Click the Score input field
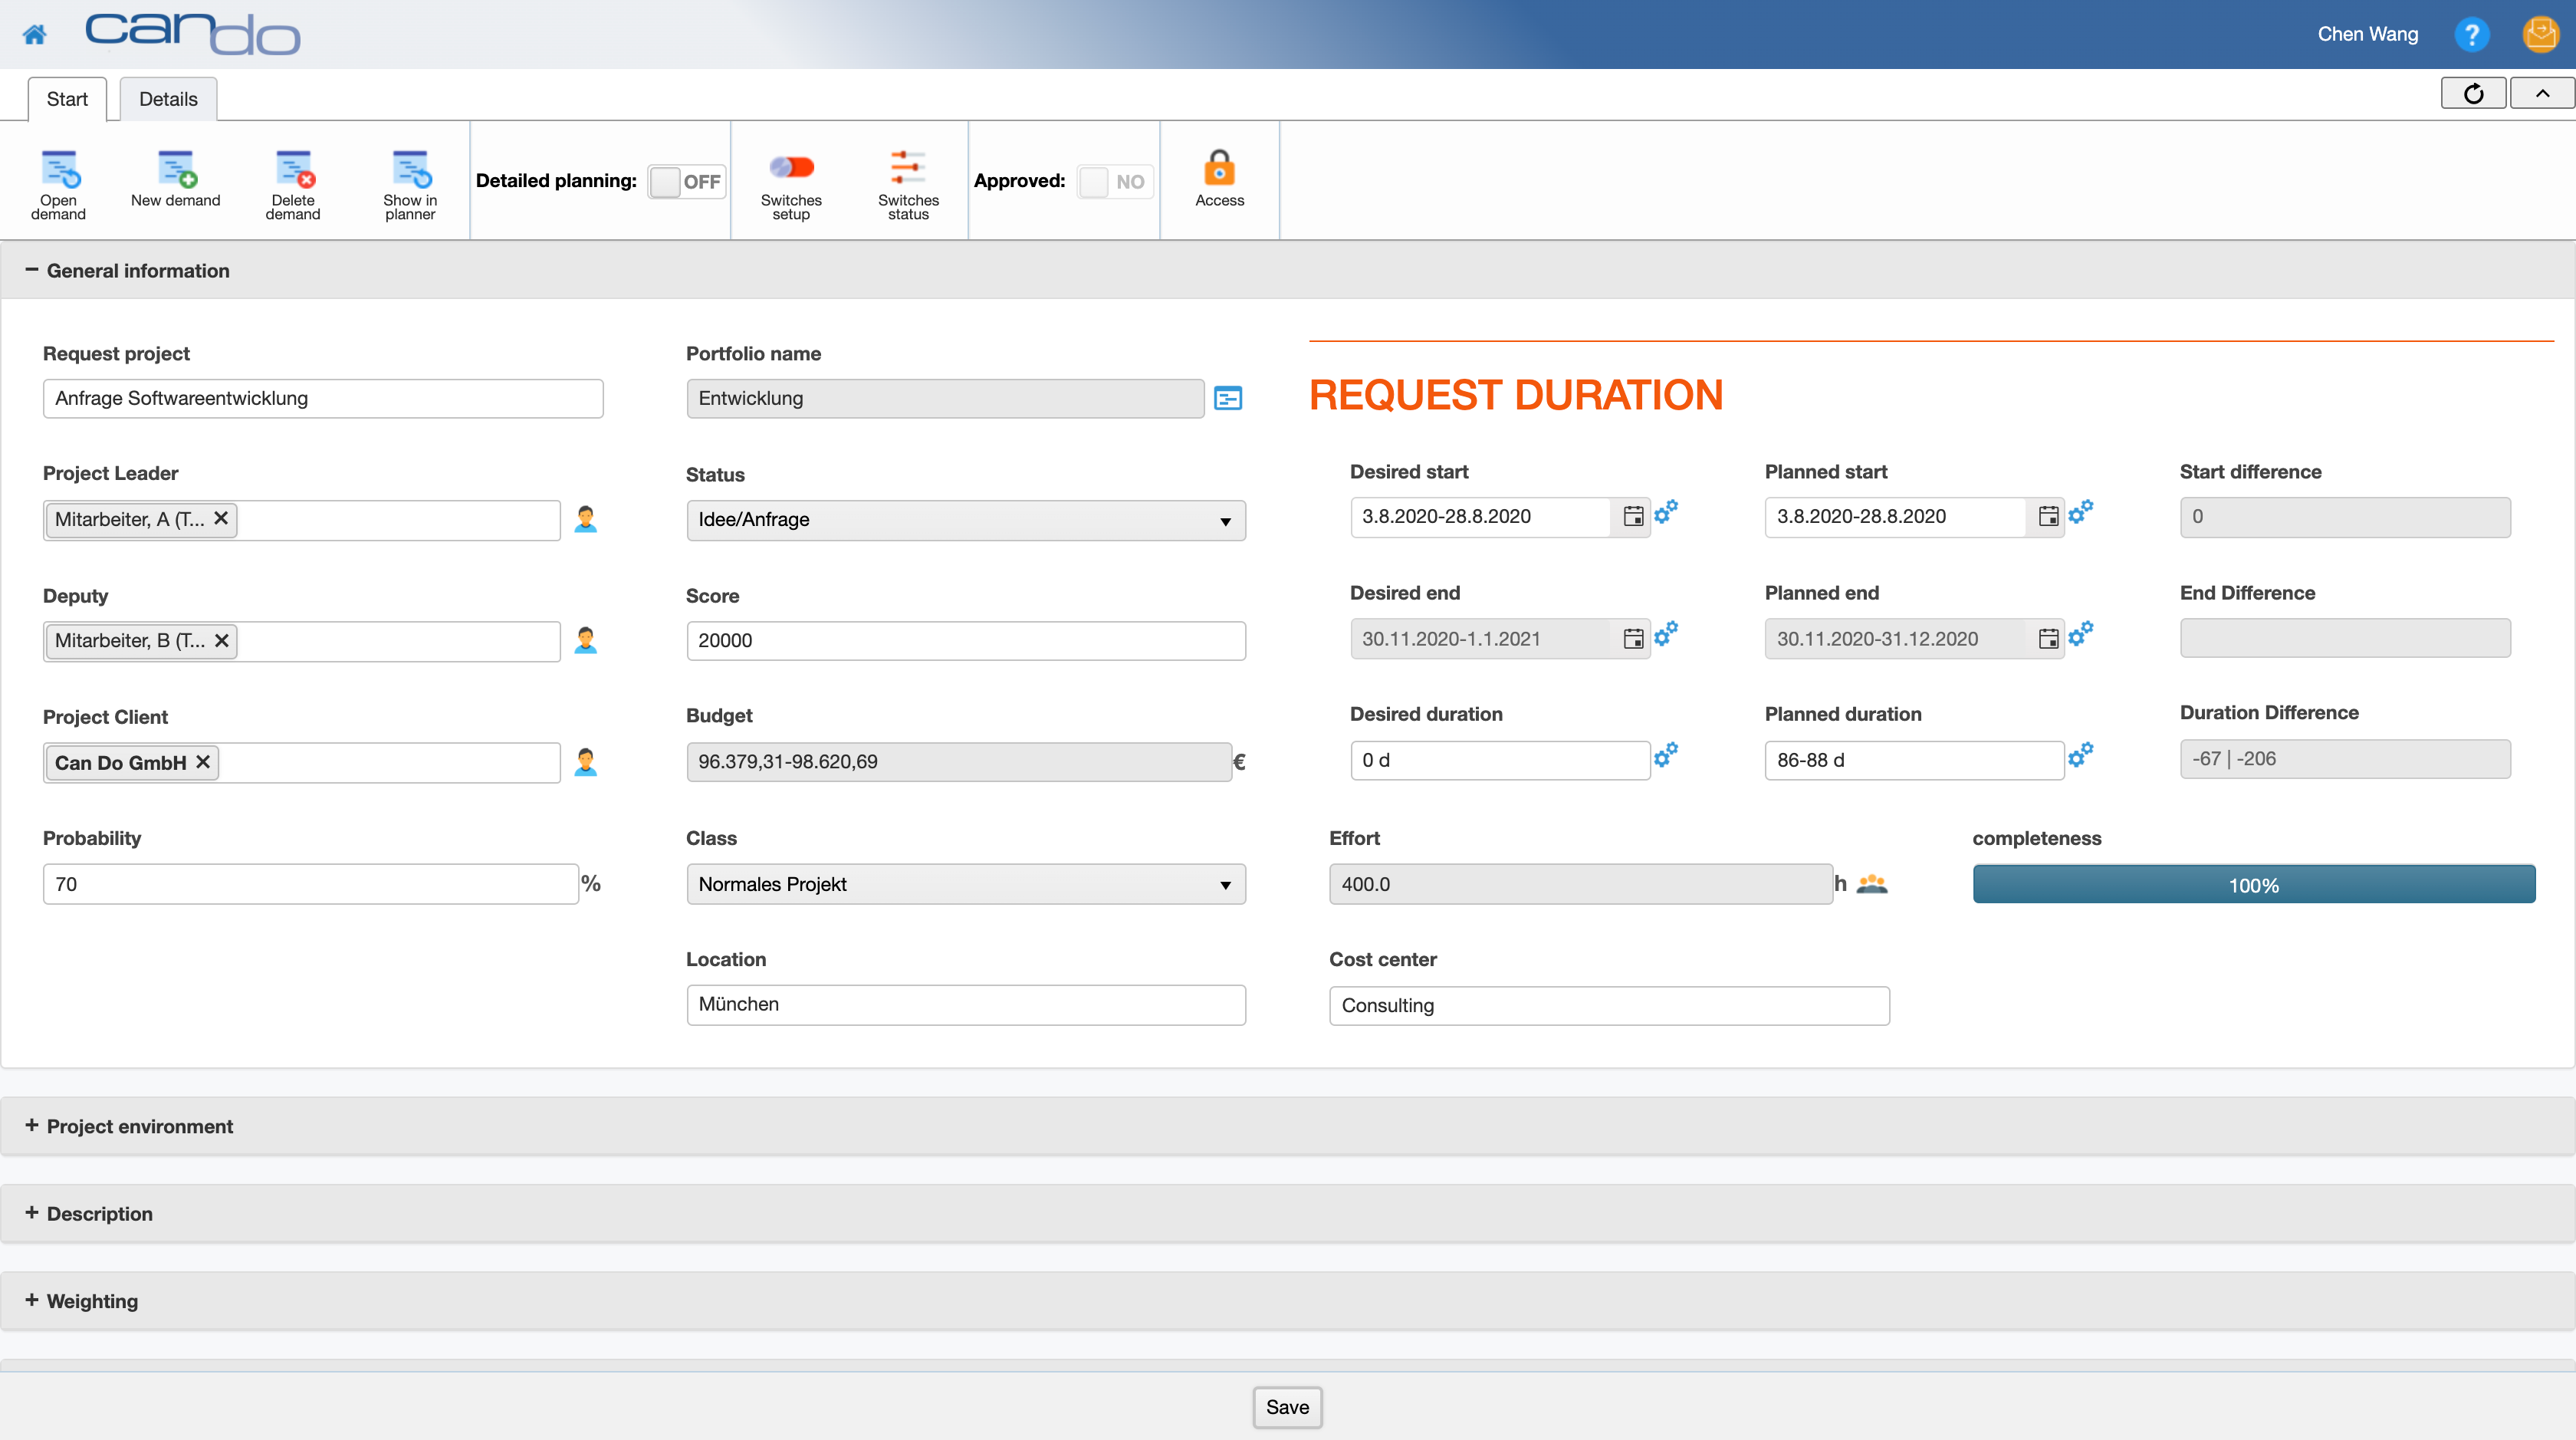The width and height of the screenshot is (2576, 1440). pos(964,640)
